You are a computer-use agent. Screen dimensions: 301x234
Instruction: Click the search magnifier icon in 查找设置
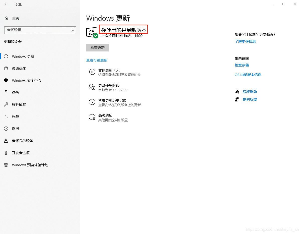click(72, 30)
